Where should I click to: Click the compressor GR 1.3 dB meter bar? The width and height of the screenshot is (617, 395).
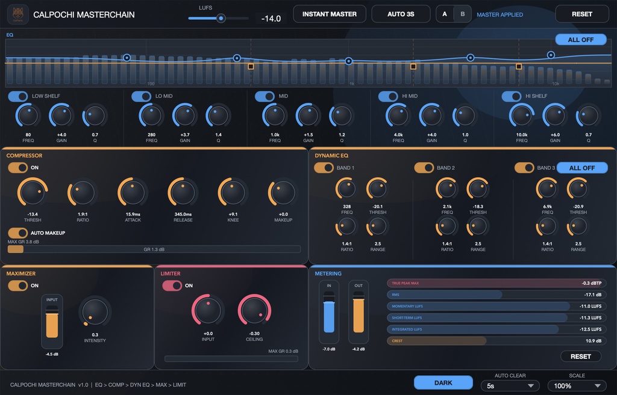[154, 250]
